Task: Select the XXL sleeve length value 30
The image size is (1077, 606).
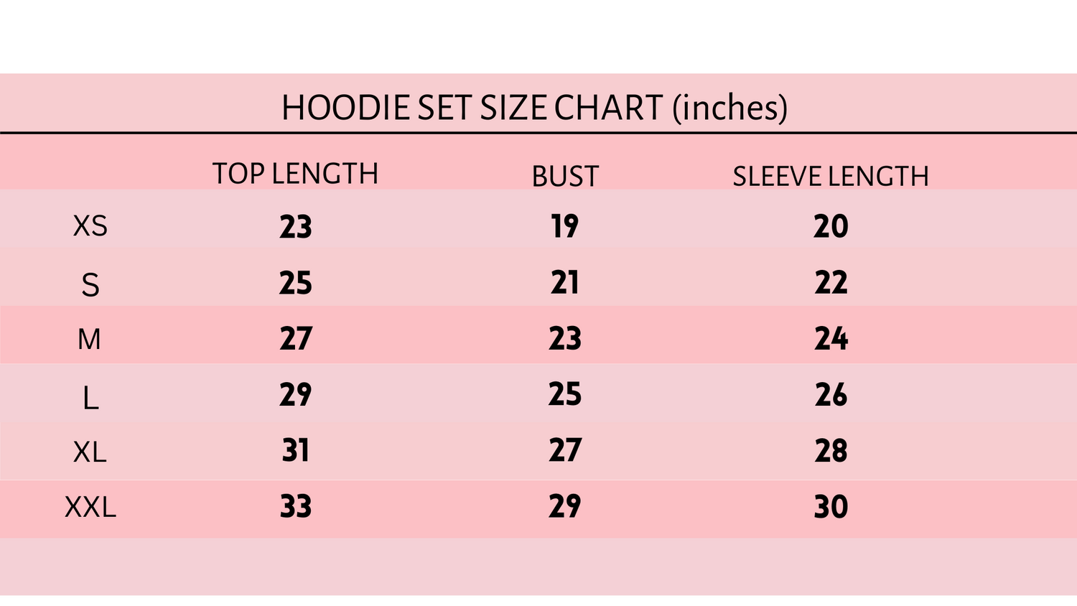Action: [x=831, y=507]
